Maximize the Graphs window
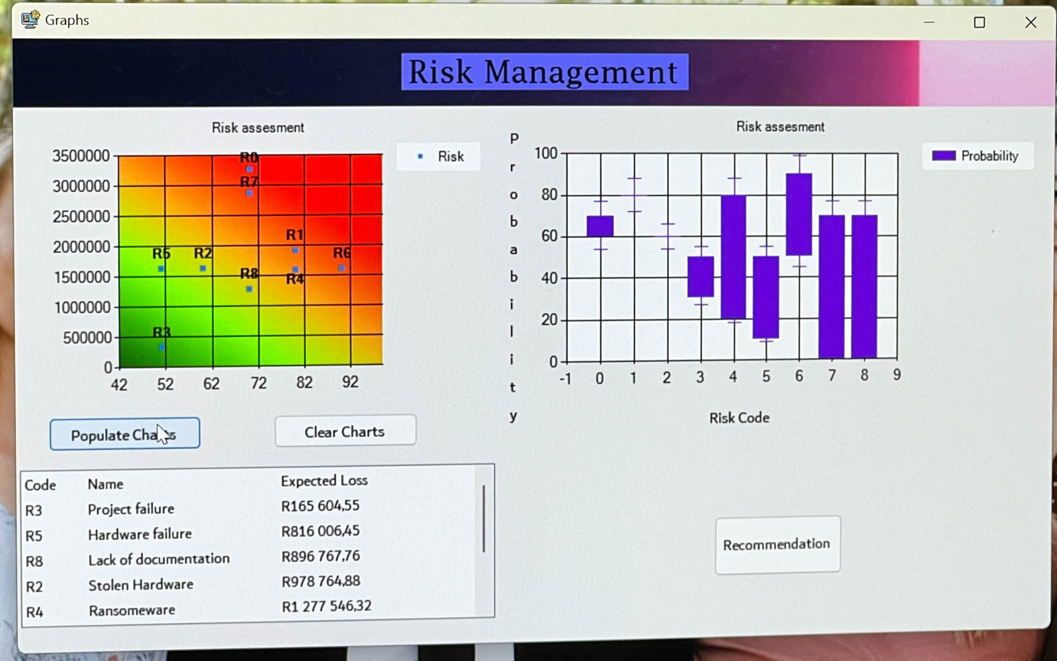The width and height of the screenshot is (1057, 661). tap(979, 22)
